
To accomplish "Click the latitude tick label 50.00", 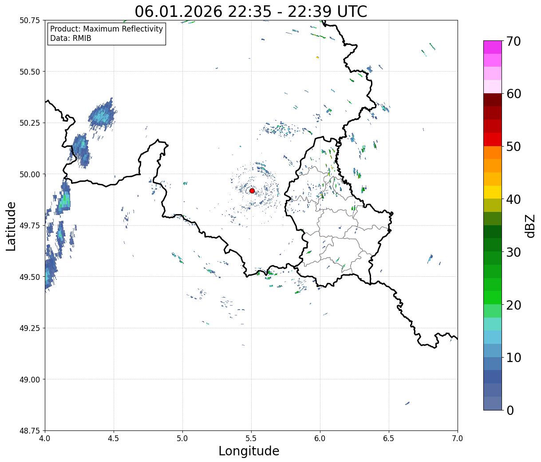I will pyautogui.click(x=29, y=174).
